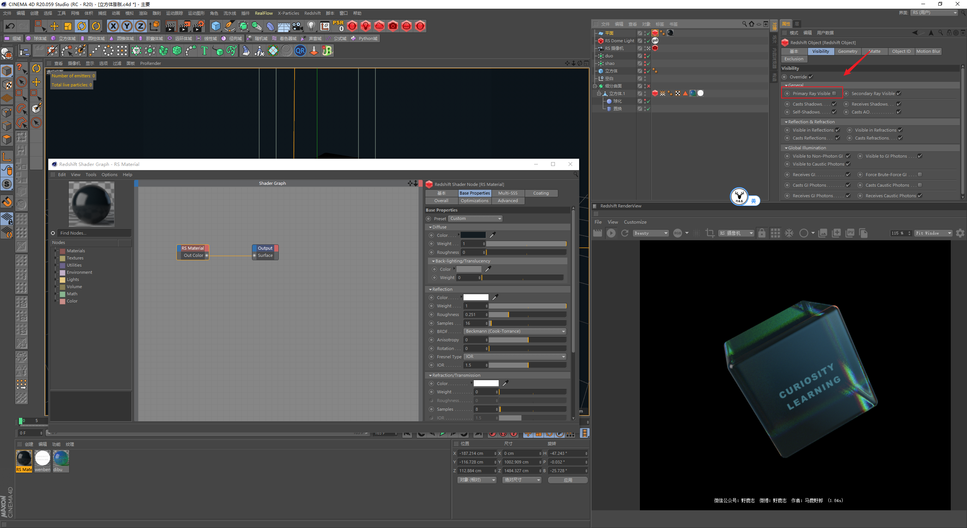Select the Python field button

coord(364,38)
